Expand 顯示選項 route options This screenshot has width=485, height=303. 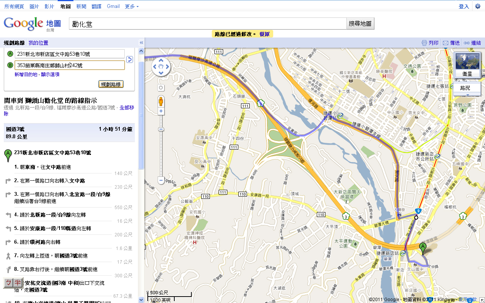click(x=50, y=75)
